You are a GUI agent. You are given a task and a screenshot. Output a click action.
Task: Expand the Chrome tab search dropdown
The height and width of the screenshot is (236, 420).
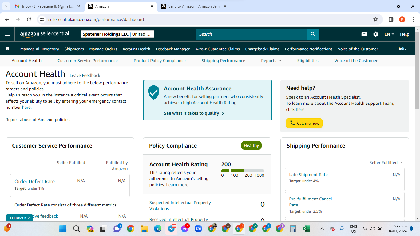[6, 6]
